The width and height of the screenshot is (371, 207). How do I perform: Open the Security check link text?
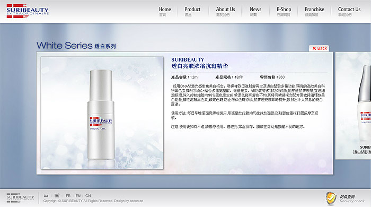[x=352, y=201]
